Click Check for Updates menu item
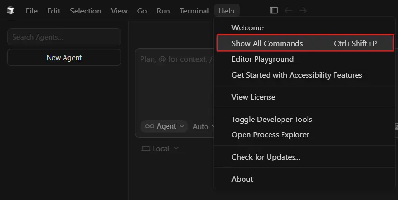 point(266,157)
